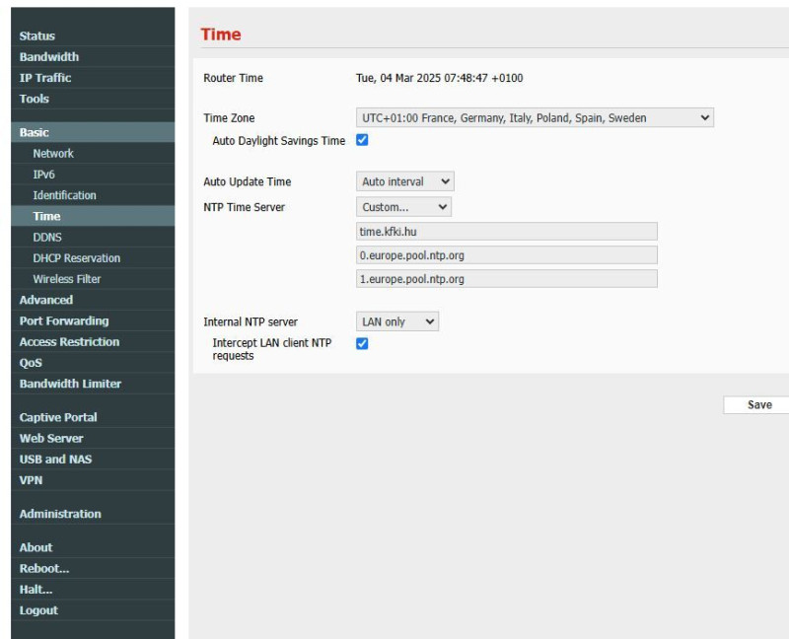Open the Bandwidth section

pos(93,57)
